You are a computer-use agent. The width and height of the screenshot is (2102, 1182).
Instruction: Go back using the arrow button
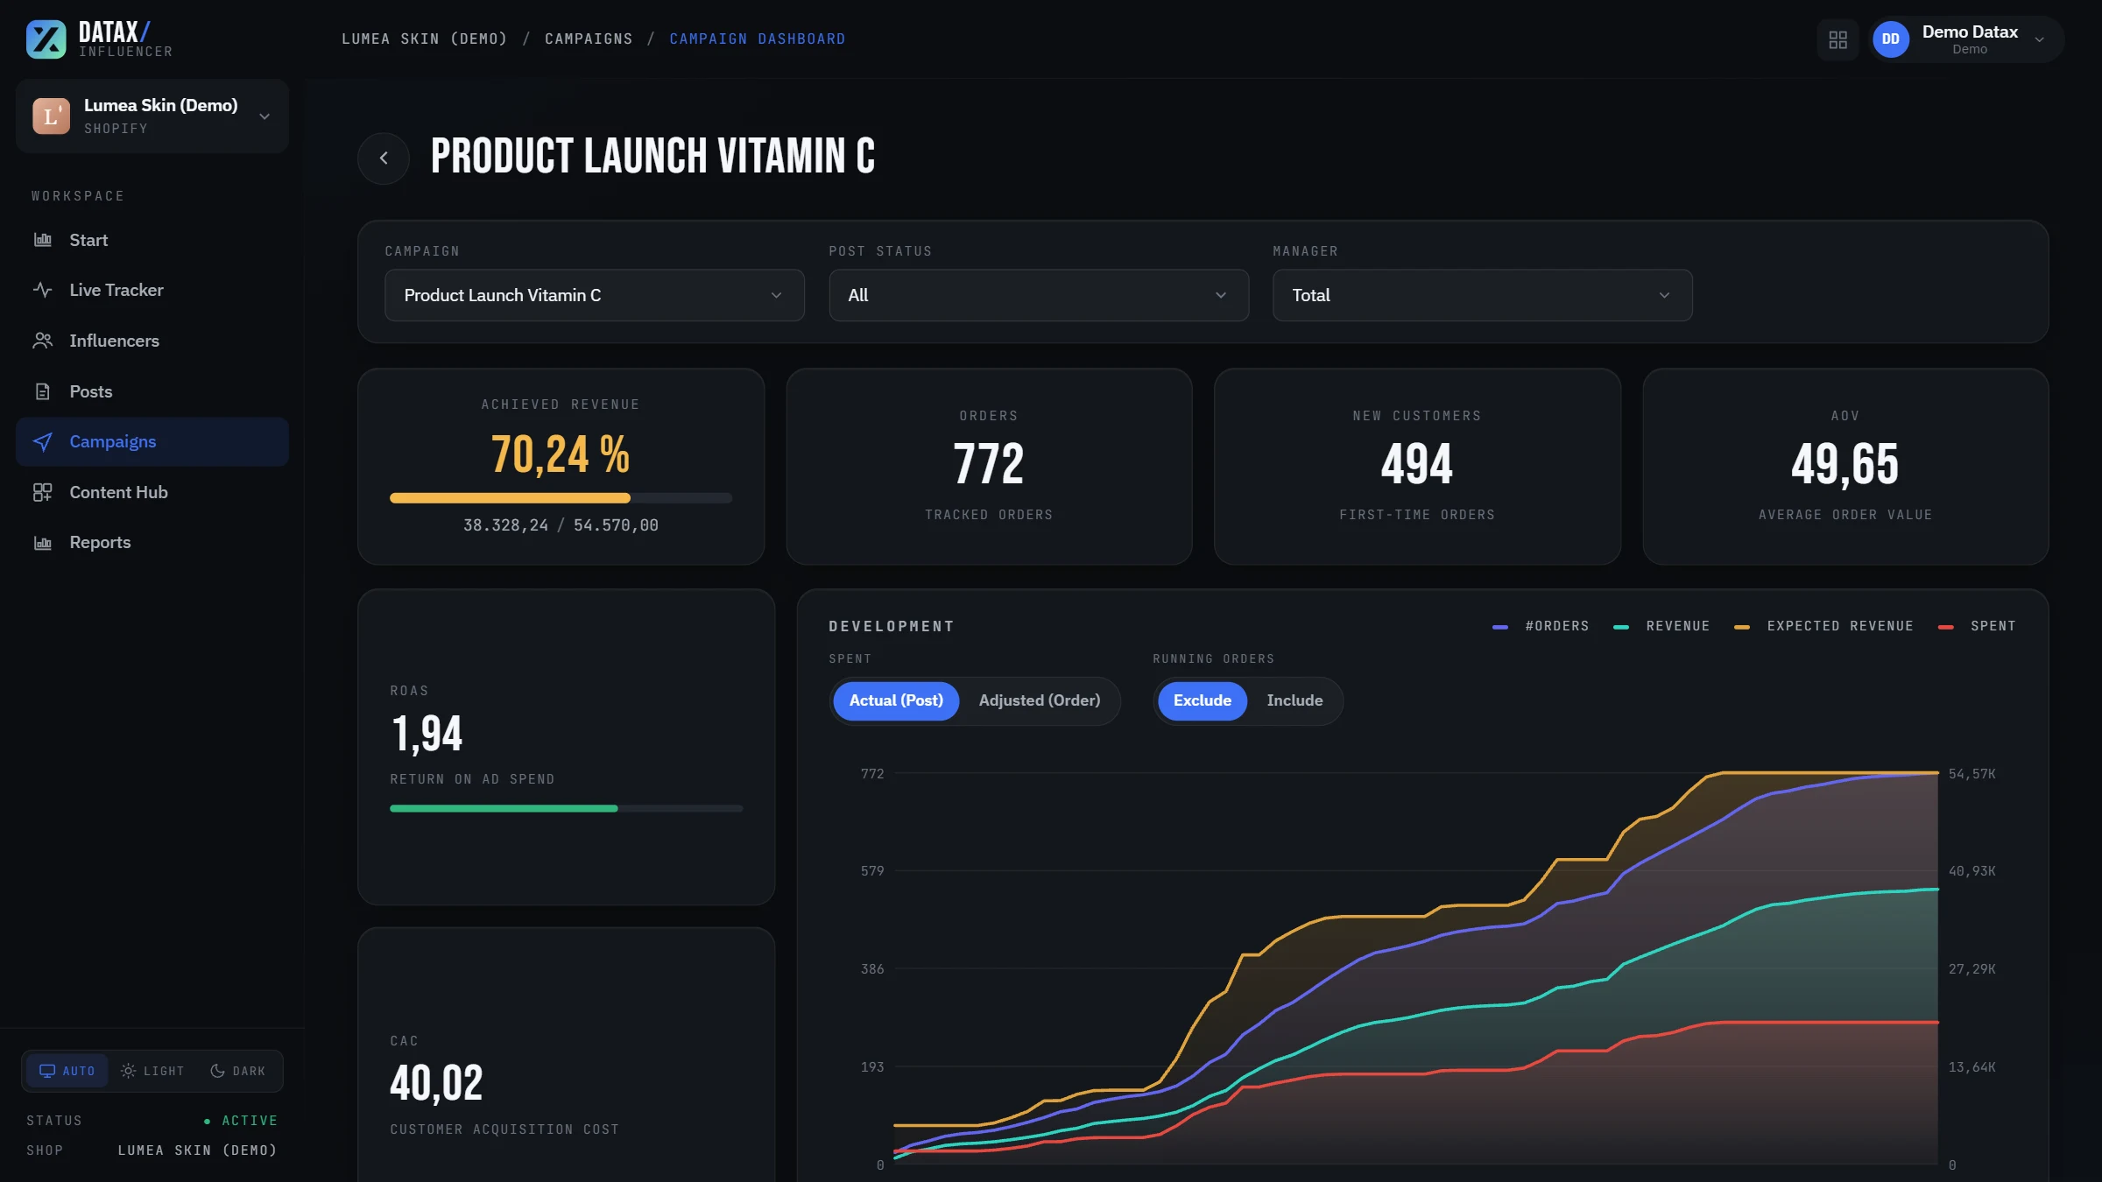point(384,158)
